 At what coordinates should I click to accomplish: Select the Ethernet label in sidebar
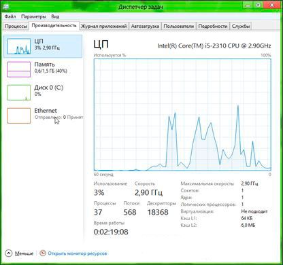tap(46, 111)
